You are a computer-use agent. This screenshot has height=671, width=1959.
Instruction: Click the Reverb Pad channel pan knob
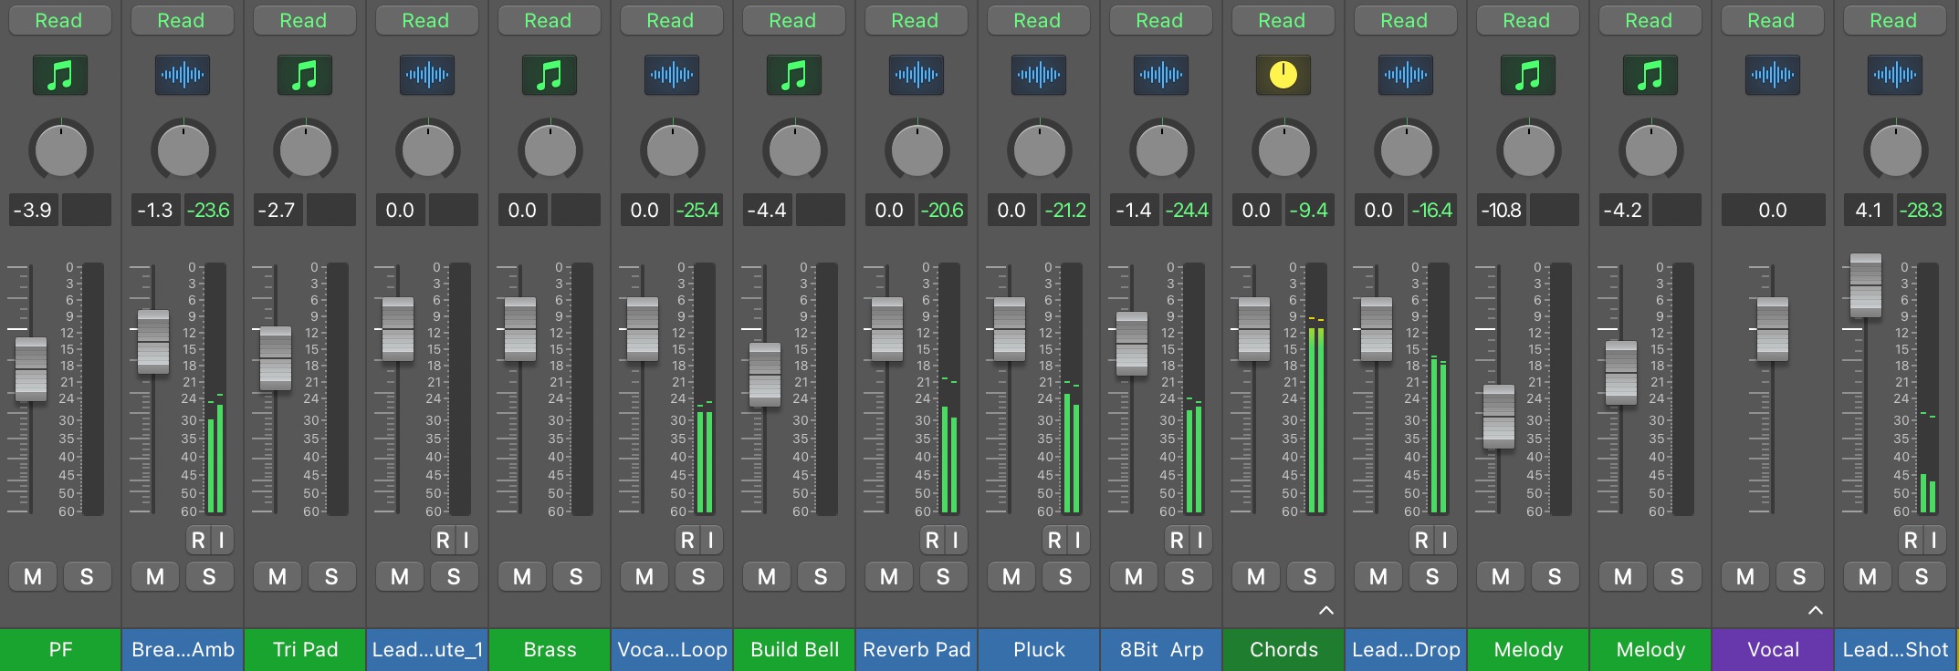click(917, 150)
